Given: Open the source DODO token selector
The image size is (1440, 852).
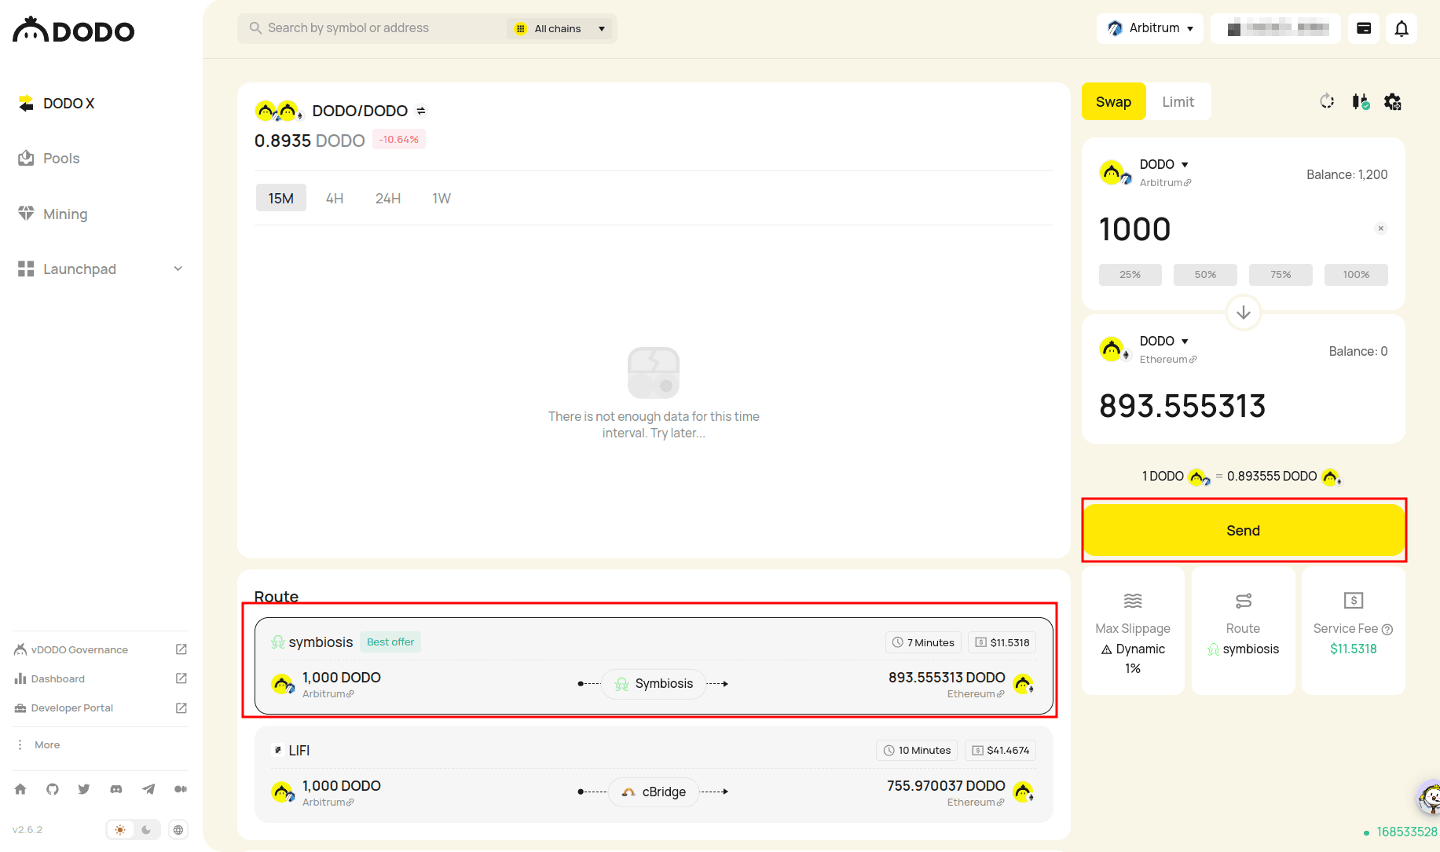Looking at the screenshot, I should pyautogui.click(x=1164, y=164).
